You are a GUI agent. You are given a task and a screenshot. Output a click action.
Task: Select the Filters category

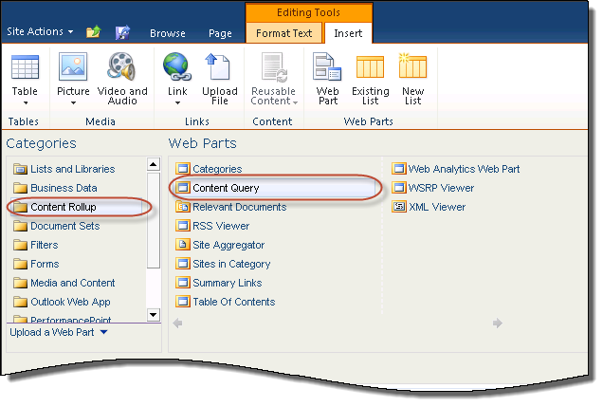point(36,245)
